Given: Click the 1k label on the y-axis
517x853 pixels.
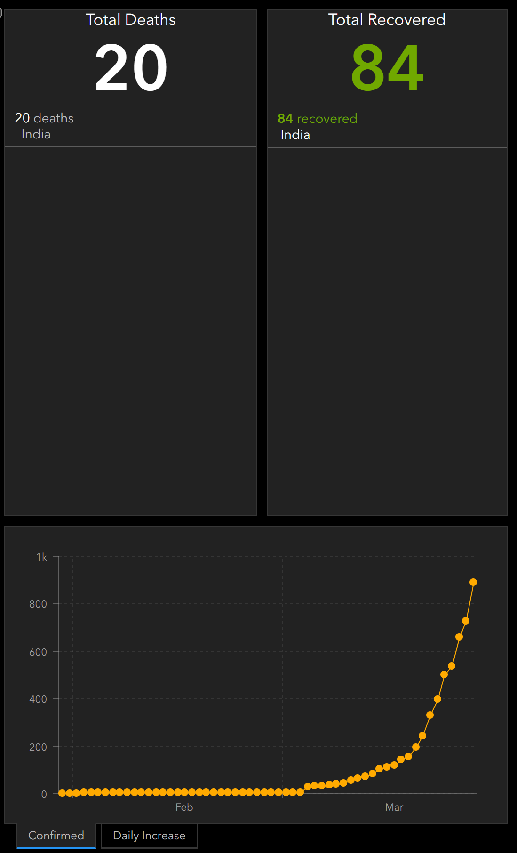Looking at the screenshot, I should [x=41, y=557].
